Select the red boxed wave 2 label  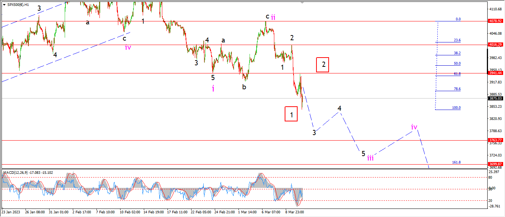pos(323,65)
